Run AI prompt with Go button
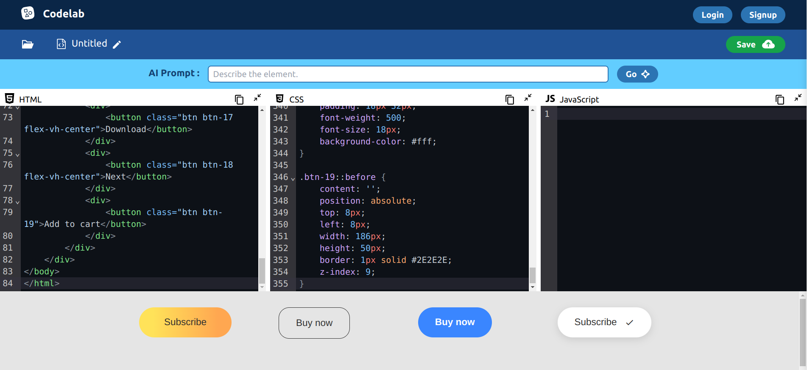This screenshot has height=370, width=807. pos(637,74)
